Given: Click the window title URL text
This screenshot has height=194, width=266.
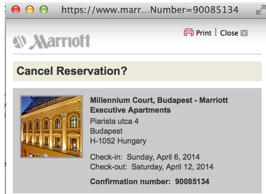Looking at the screenshot, I should [150, 10].
